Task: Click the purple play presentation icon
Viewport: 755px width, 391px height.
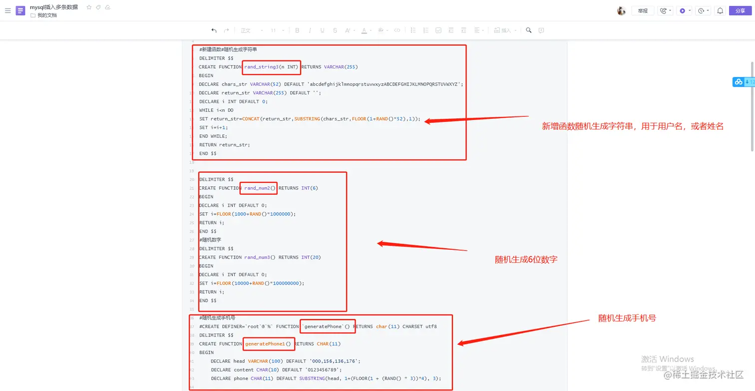Action: [682, 10]
